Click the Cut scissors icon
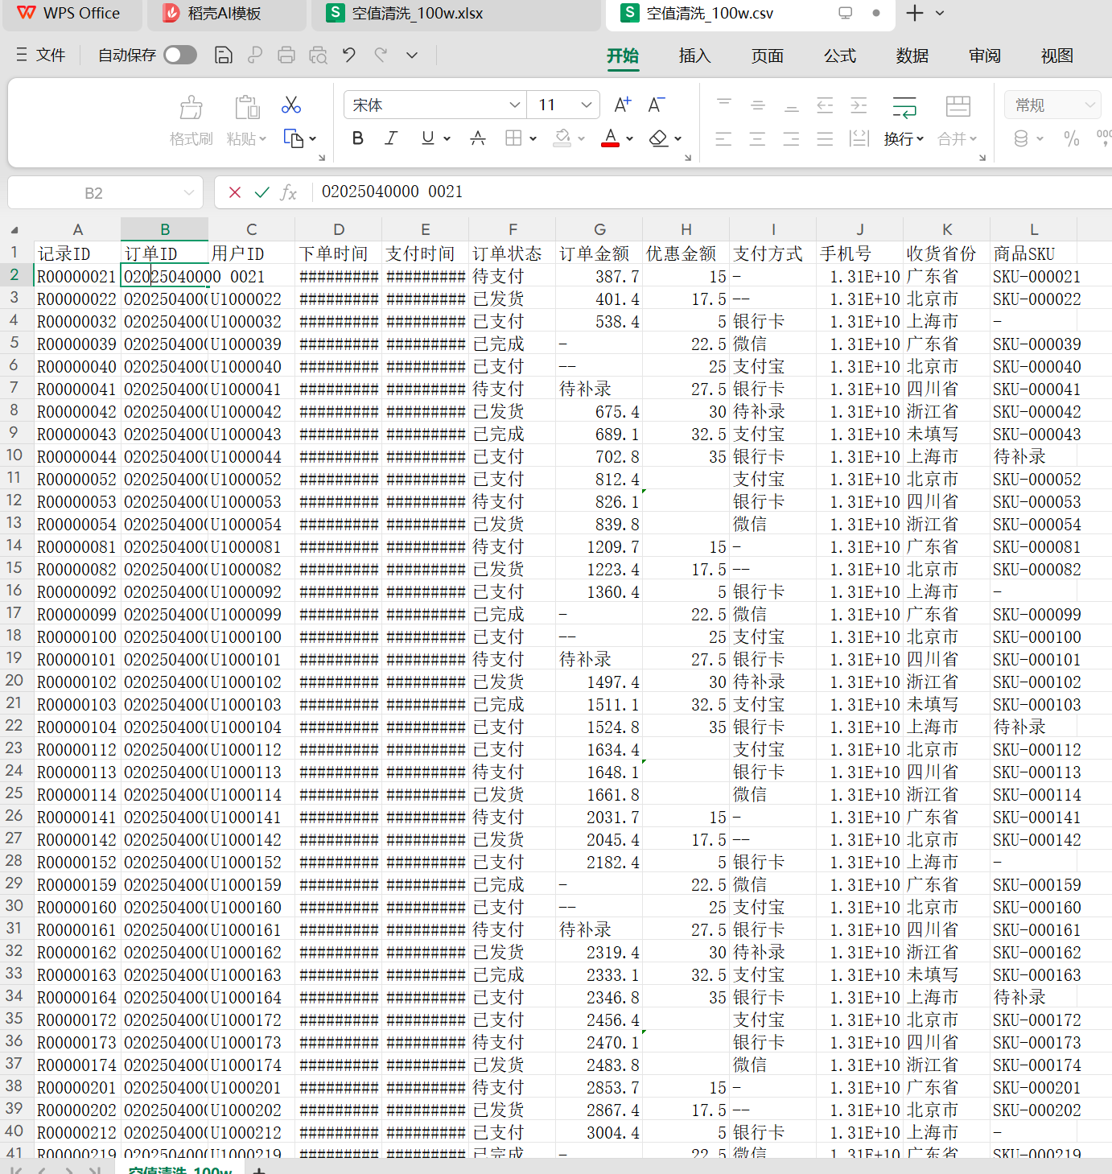The width and height of the screenshot is (1112, 1174). click(291, 105)
